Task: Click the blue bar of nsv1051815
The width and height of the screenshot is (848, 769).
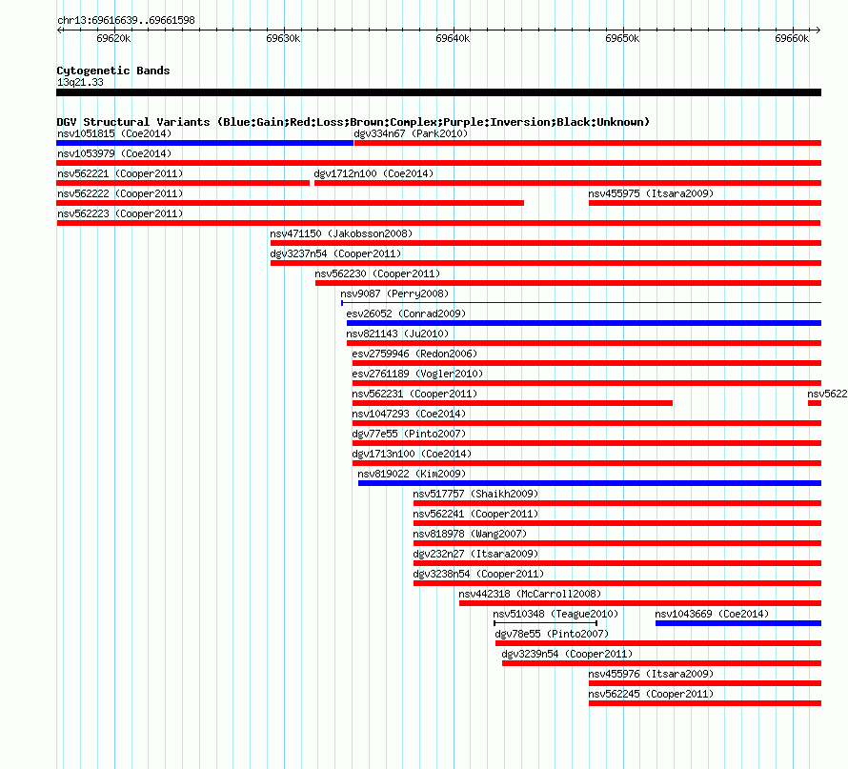Action: click(x=205, y=143)
